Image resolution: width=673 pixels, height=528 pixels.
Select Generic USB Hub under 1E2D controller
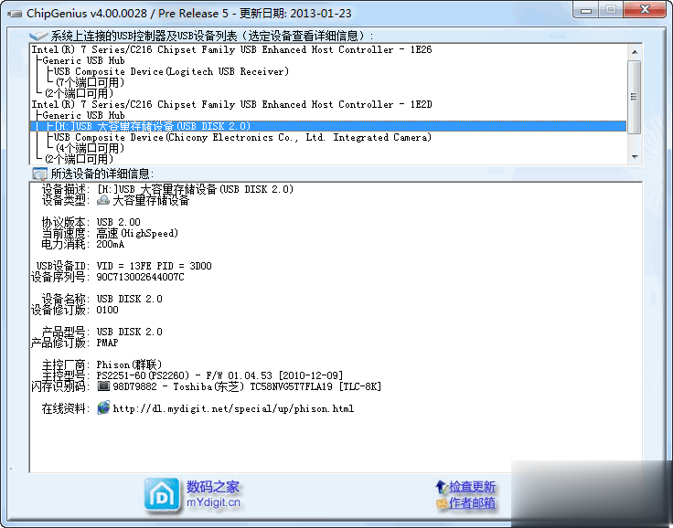84,115
